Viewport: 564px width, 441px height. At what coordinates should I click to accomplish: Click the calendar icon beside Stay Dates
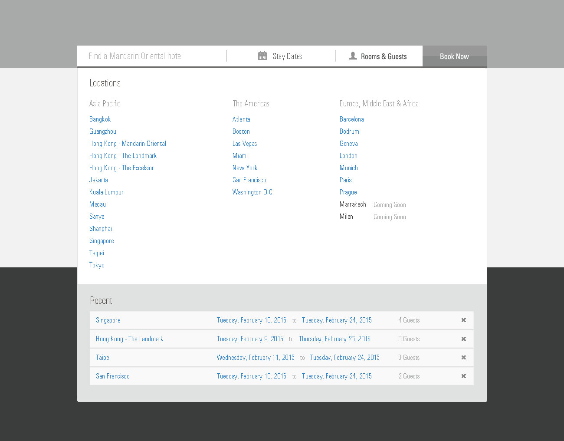tap(262, 56)
